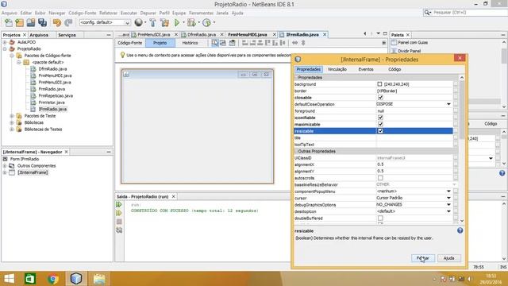508x286 pixels.
Task: Switch to Código-Fonte view
Action: pyautogui.click(x=130, y=43)
